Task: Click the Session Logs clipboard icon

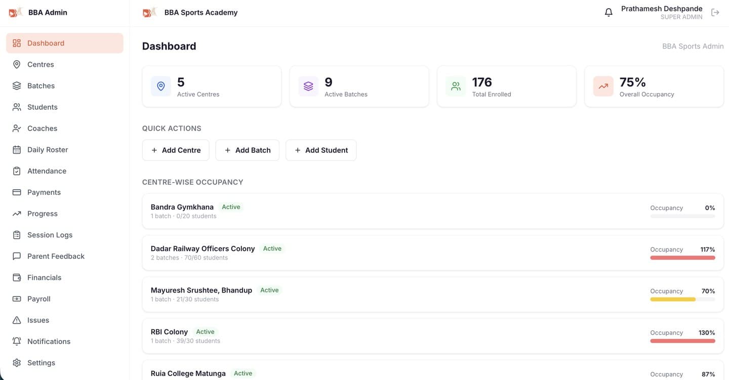Action: [x=17, y=235]
